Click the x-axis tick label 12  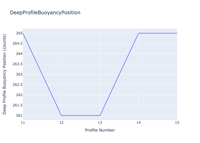coord(61,123)
